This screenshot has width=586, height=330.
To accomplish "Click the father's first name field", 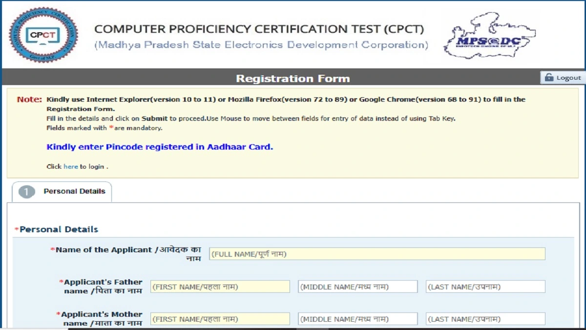I will pyautogui.click(x=220, y=286).
